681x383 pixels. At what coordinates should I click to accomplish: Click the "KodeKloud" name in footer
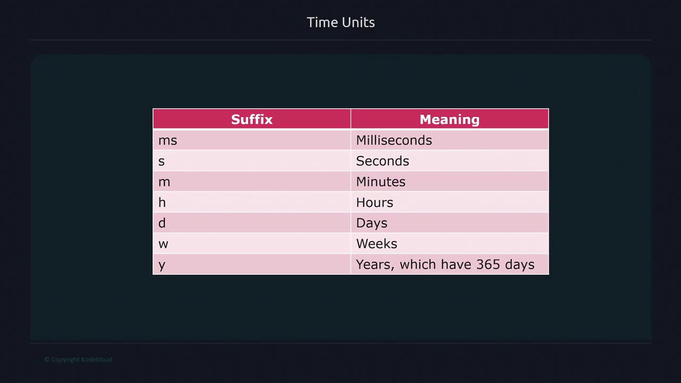click(97, 360)
